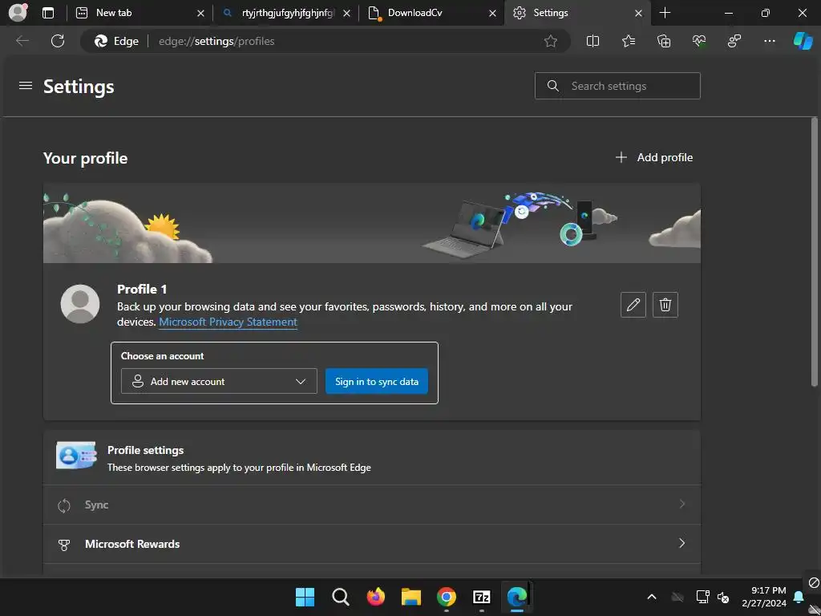This screenshot has height=616, width=821.
Task: Open the Settings hamburger navigation menu
Action: point(26,85)
